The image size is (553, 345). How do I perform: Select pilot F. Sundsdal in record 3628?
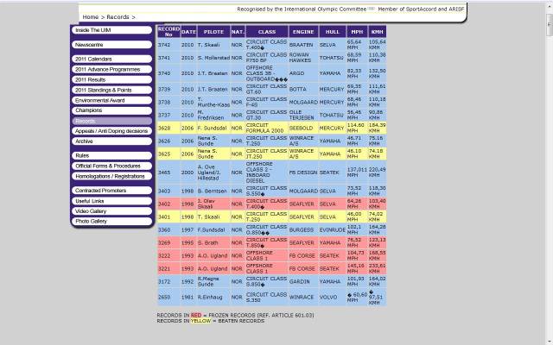click(213, 129)
